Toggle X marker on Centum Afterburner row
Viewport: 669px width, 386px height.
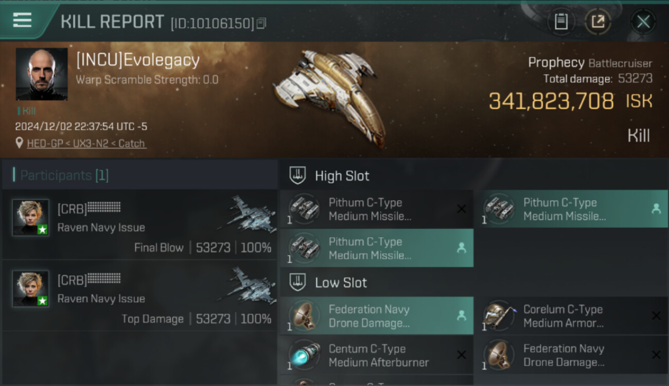(x=462, y=355)
